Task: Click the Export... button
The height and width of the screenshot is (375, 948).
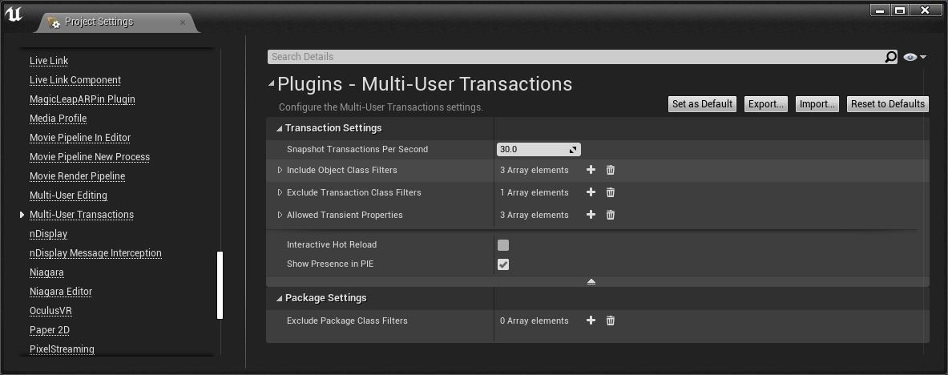Action: pyautogui.click(x=766, y=104)
